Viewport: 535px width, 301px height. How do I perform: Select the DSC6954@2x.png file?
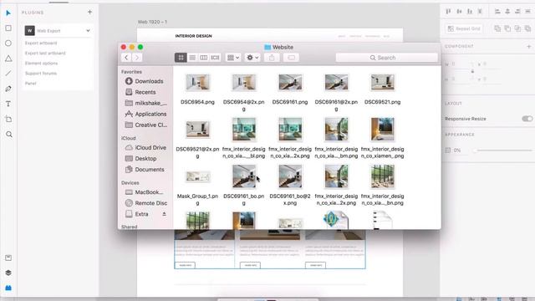tap(243, 93)
